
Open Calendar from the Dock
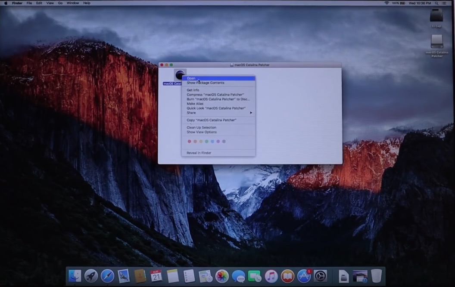(156, 276)
